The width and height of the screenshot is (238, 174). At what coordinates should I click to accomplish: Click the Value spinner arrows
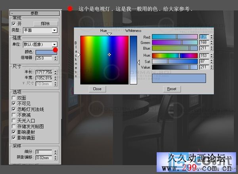(x=211, y=67)
